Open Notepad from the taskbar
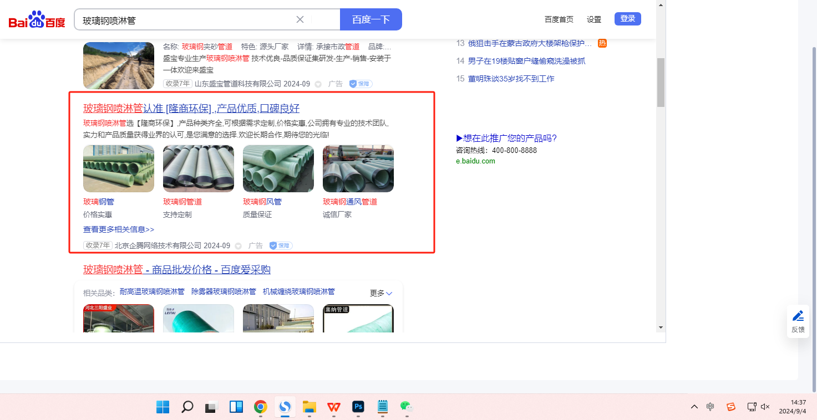817x420 pixels. (x=383, y=407)
